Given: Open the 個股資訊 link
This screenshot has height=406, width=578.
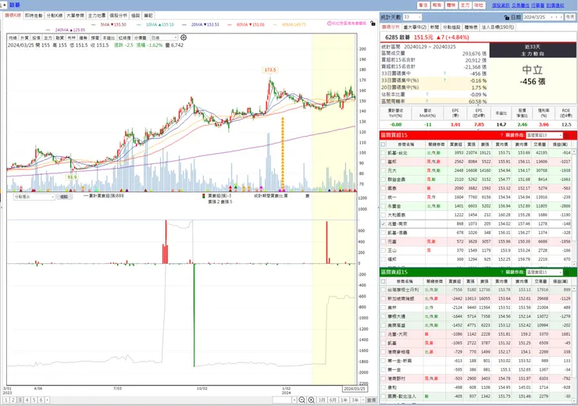Looking at the screenshot, I should pyautogui.click(x=501, y=5).
